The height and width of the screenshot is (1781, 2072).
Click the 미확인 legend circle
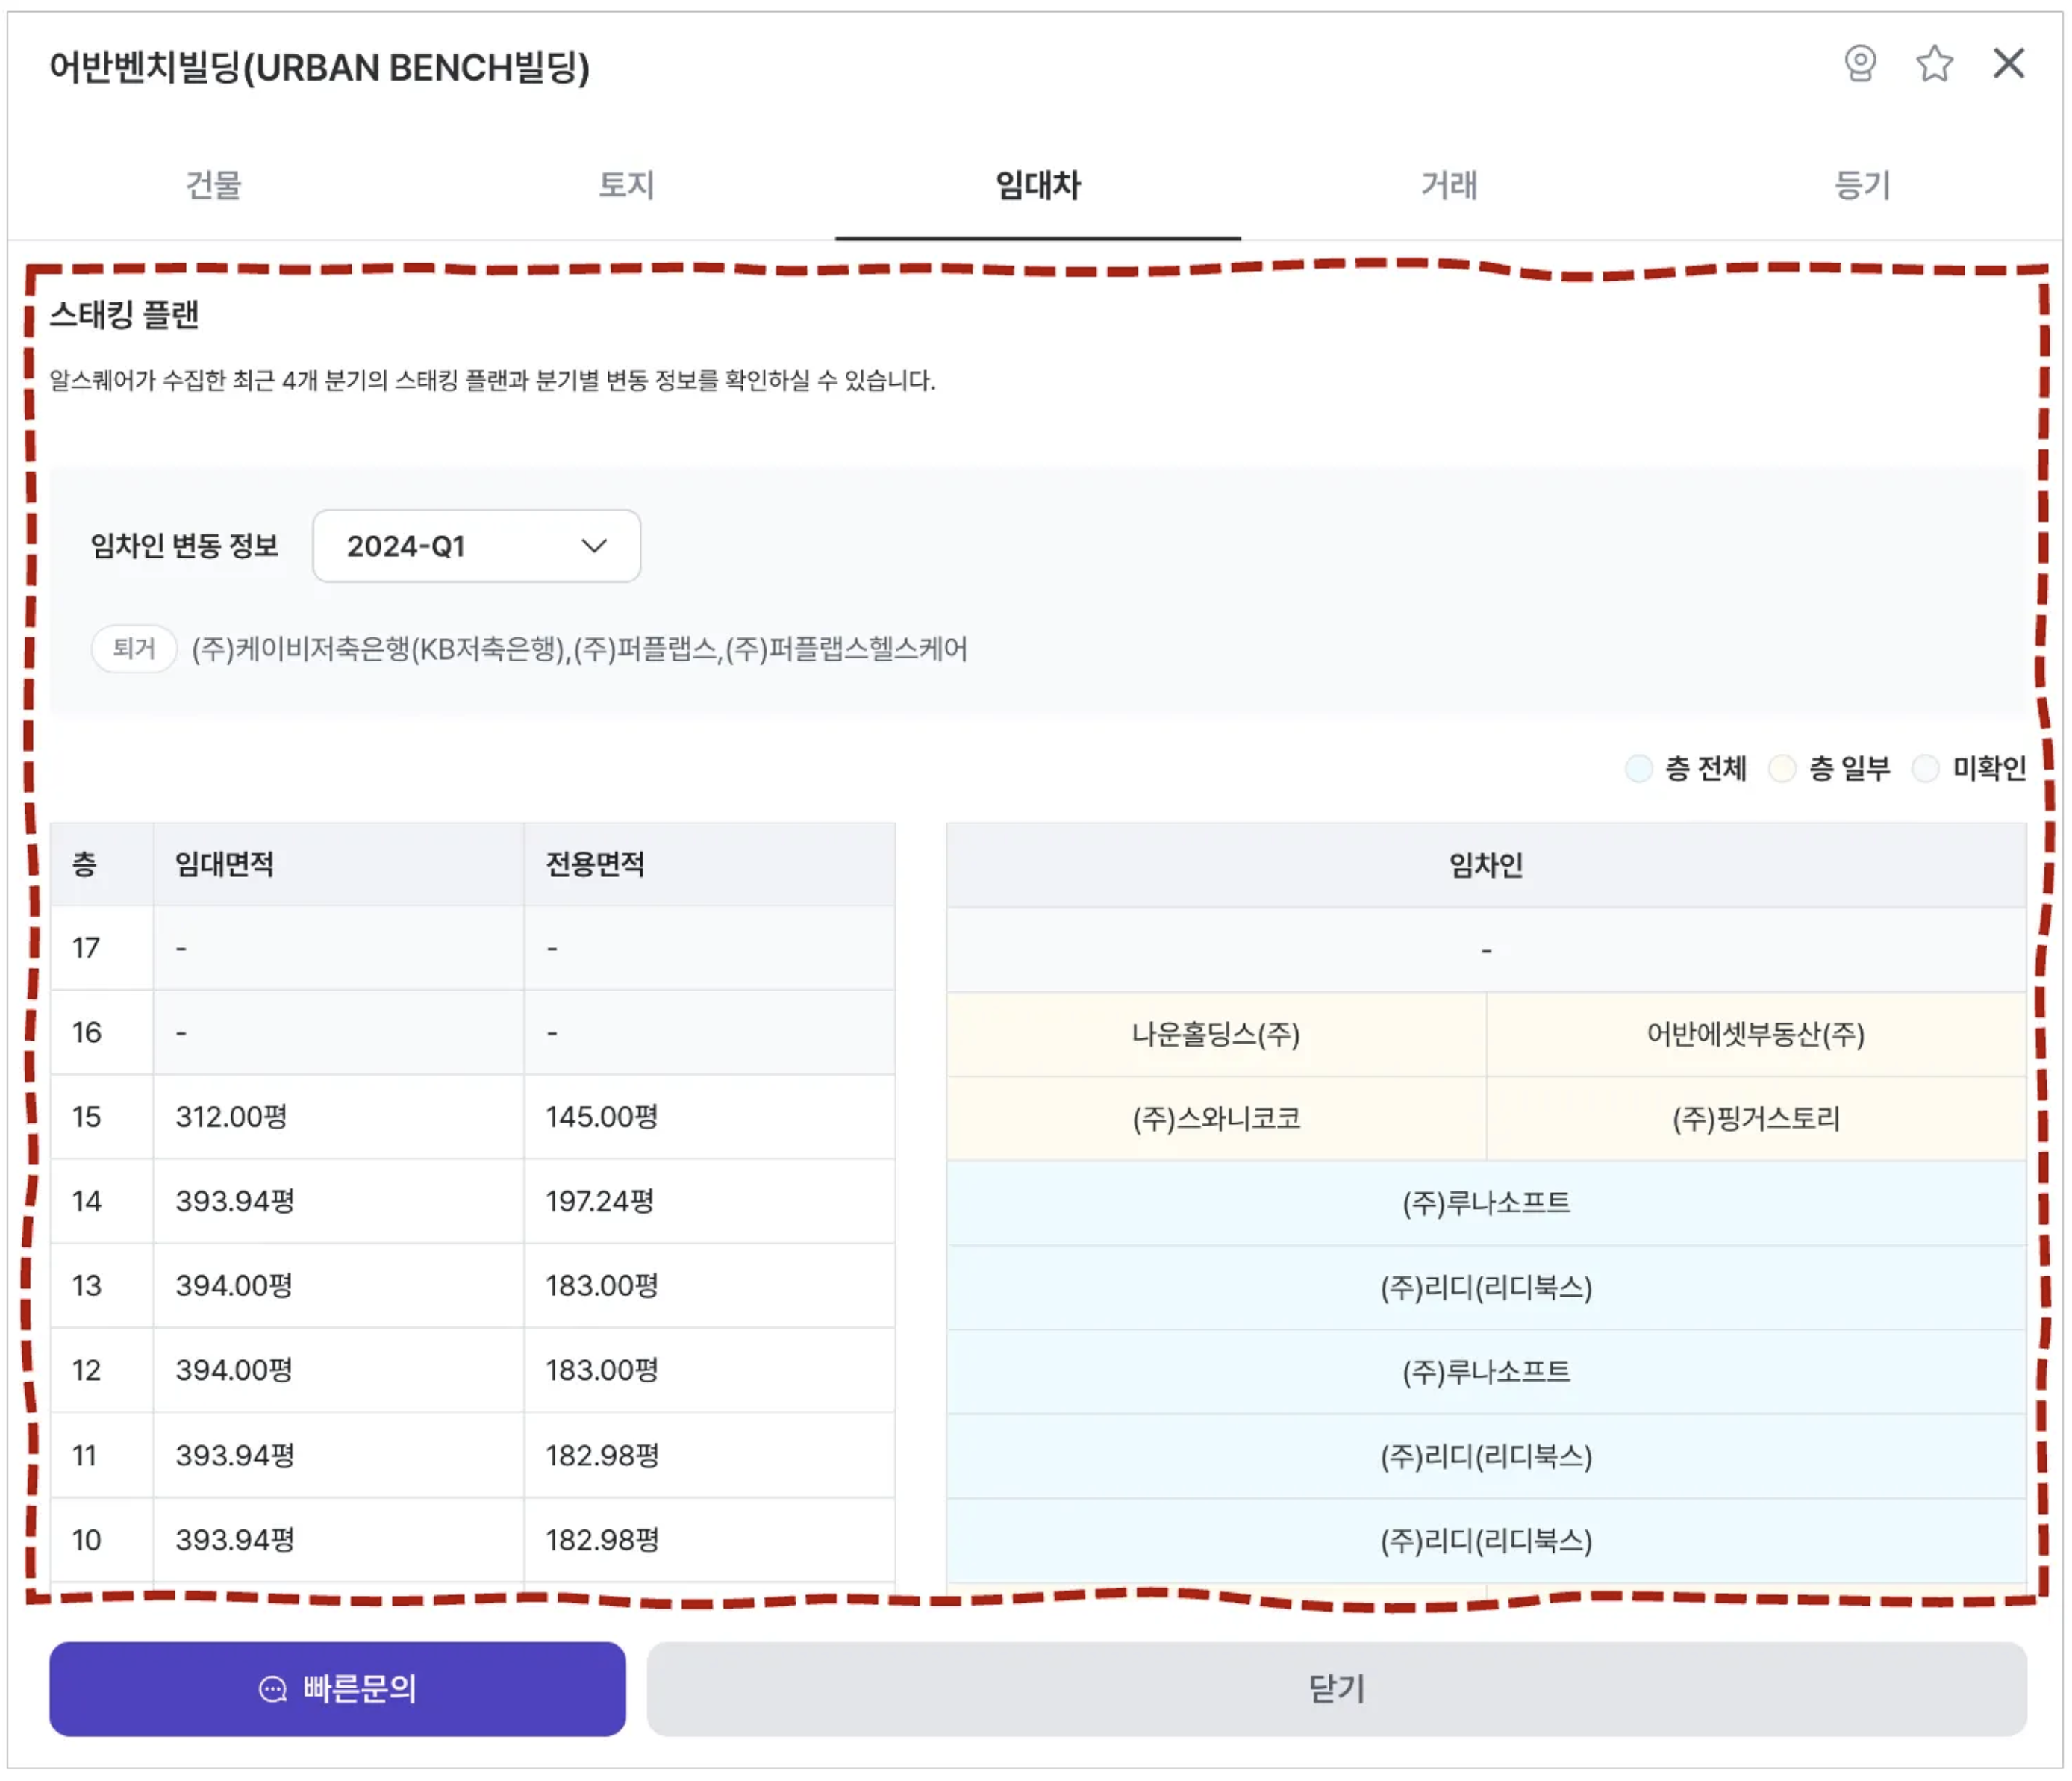[1925, 768]
